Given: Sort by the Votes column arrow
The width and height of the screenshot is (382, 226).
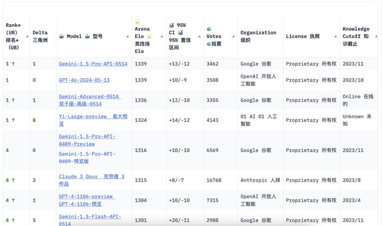Looking at the screenshot, I should click(x=233, y=37).
